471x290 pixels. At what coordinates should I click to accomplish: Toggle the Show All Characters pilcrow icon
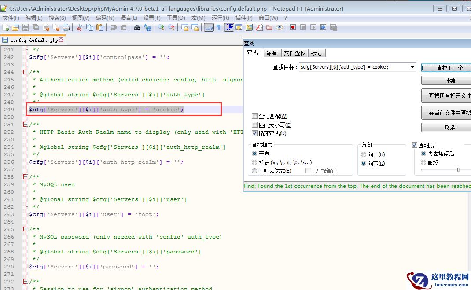[218, 27]
